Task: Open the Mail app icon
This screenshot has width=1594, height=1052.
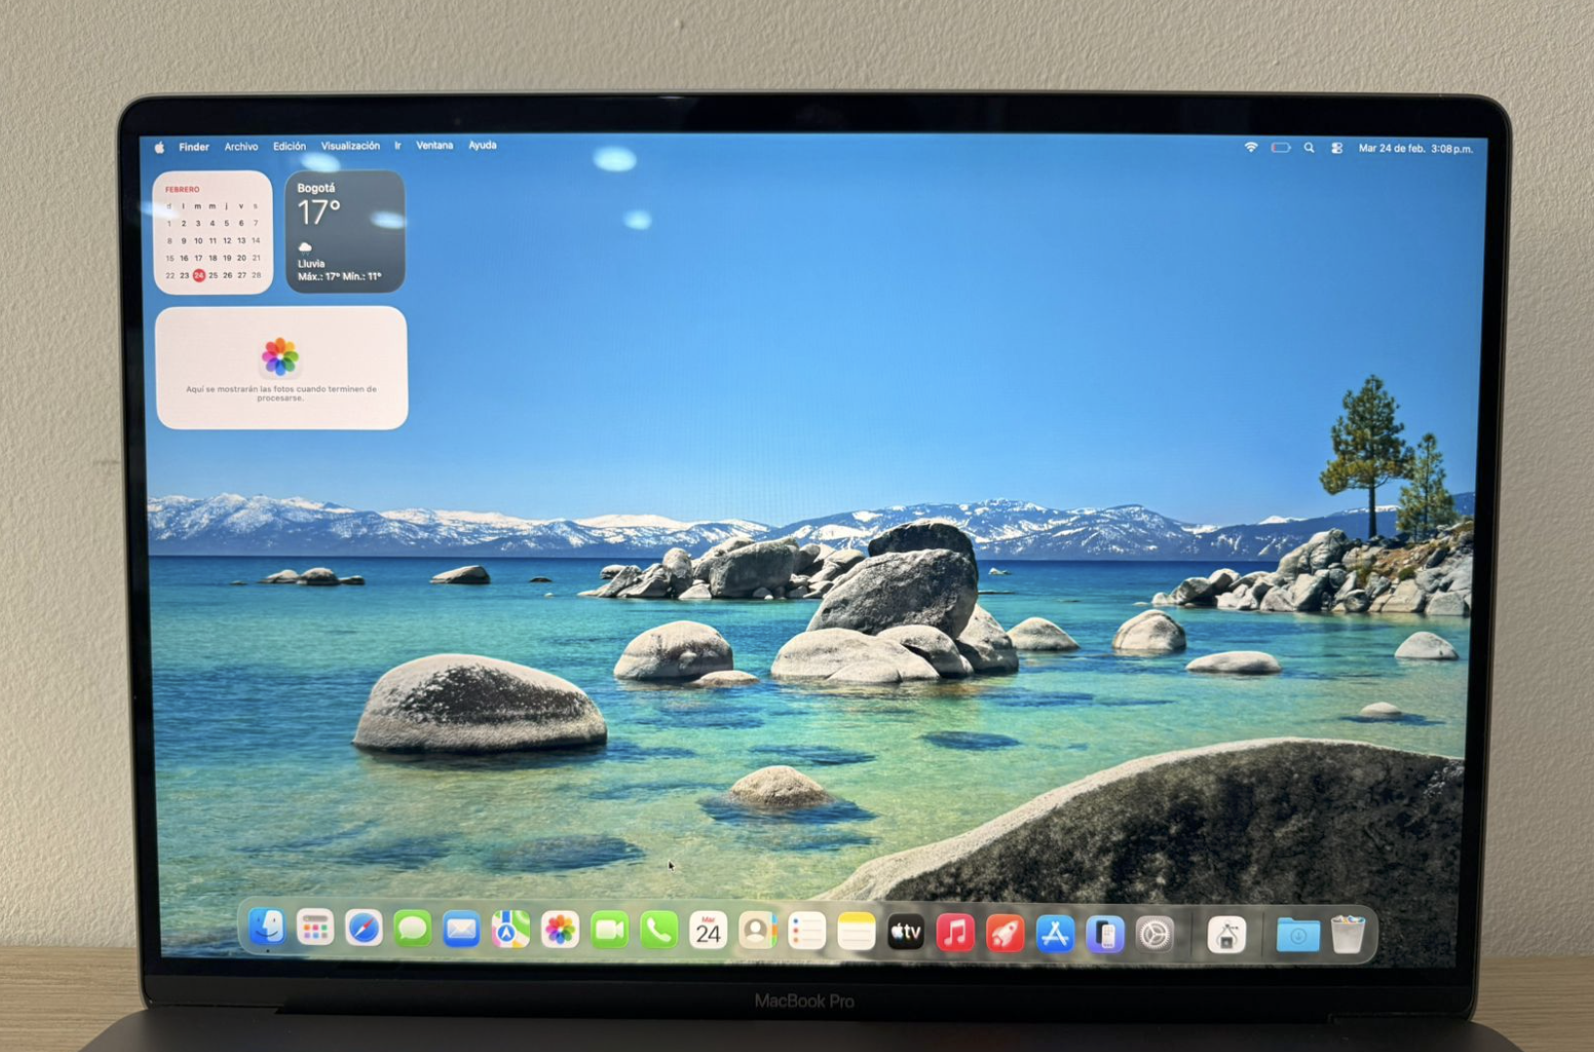Action: pos(461,930)
